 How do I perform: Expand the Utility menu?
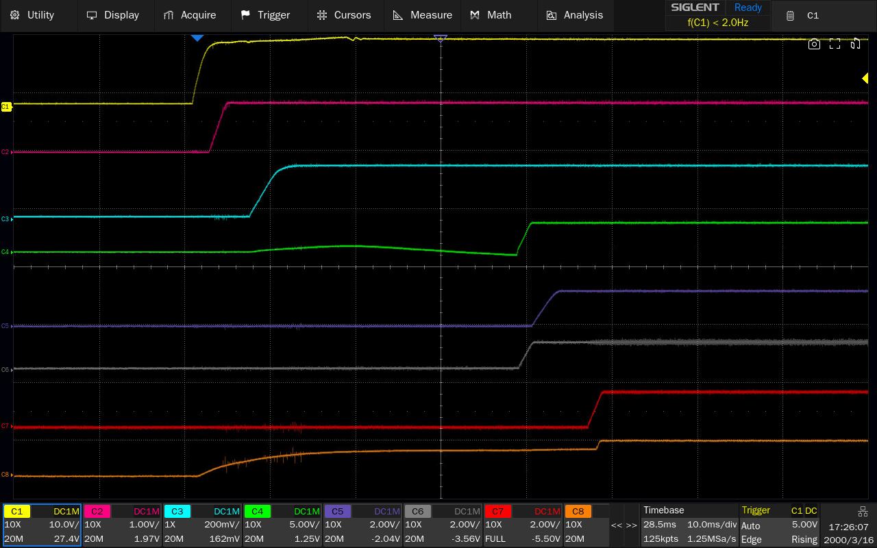click(32, 15)
